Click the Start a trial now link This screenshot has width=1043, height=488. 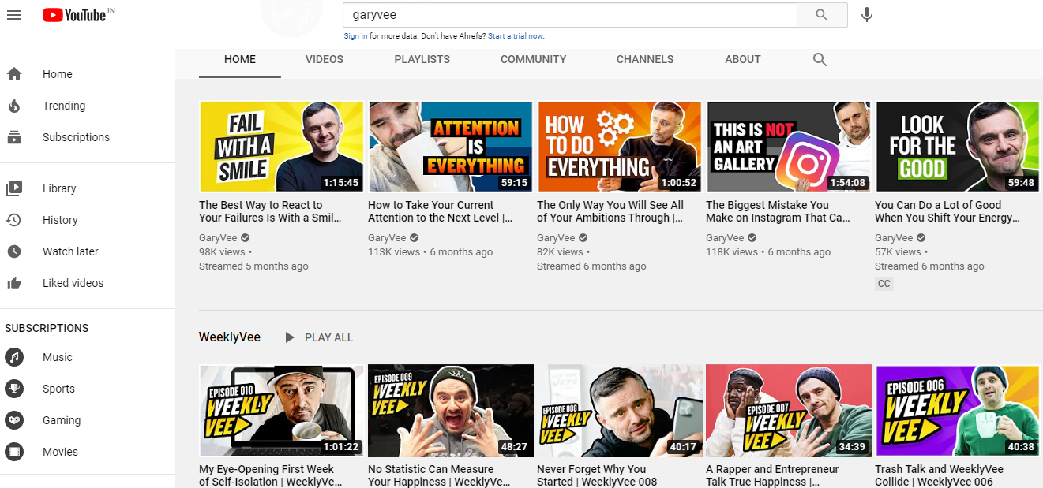516,36
